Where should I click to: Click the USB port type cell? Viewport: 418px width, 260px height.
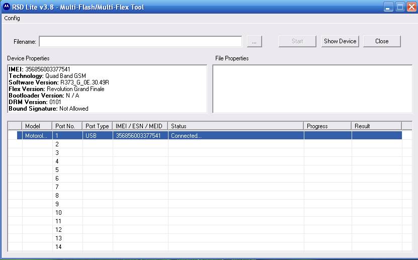tap(98, 136)
